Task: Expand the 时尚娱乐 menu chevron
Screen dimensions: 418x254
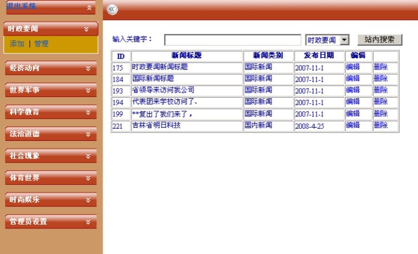Action: 88,200
